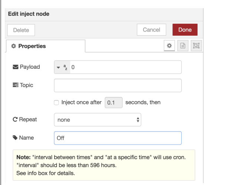
Task: Click the Name field containing Off
Action: [x=118, y=138]
